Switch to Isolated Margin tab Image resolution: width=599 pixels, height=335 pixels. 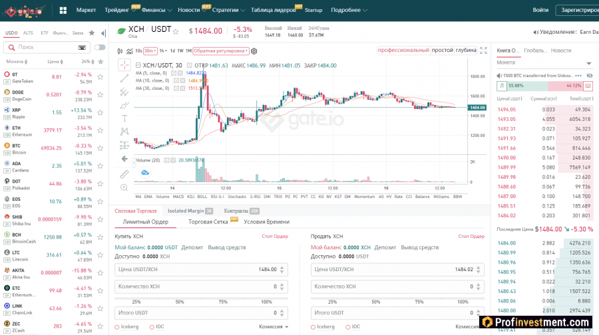[190, 211]
